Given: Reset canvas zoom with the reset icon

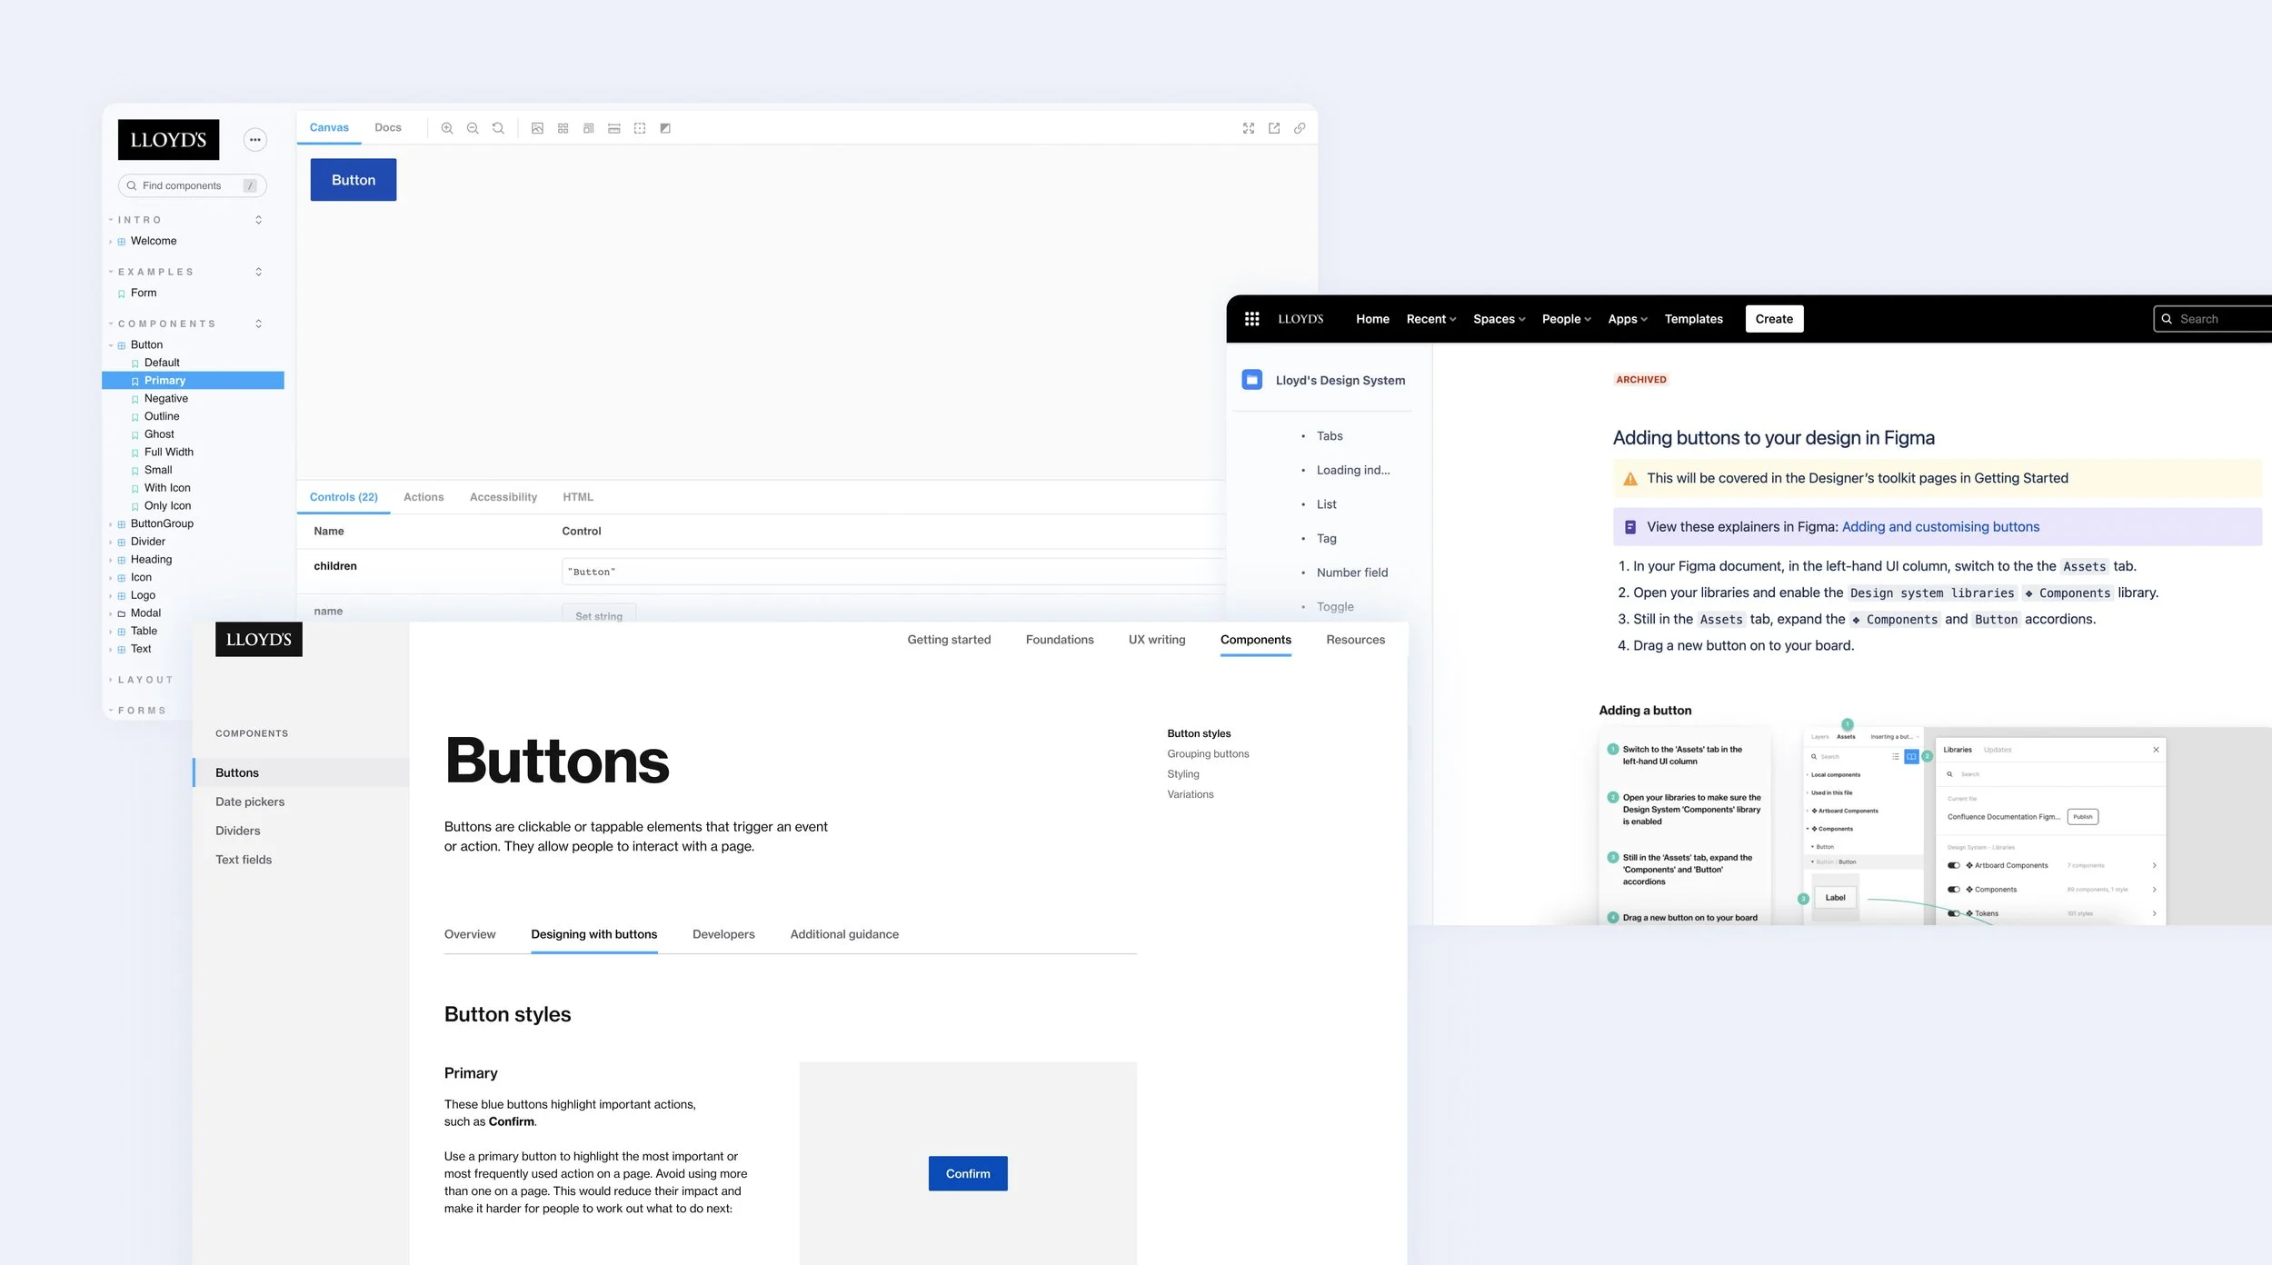Looking at the screenshot, I should tap(498, 128).
